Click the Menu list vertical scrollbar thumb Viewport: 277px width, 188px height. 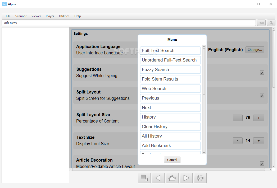pyautogui.click(x=204, y=72)
